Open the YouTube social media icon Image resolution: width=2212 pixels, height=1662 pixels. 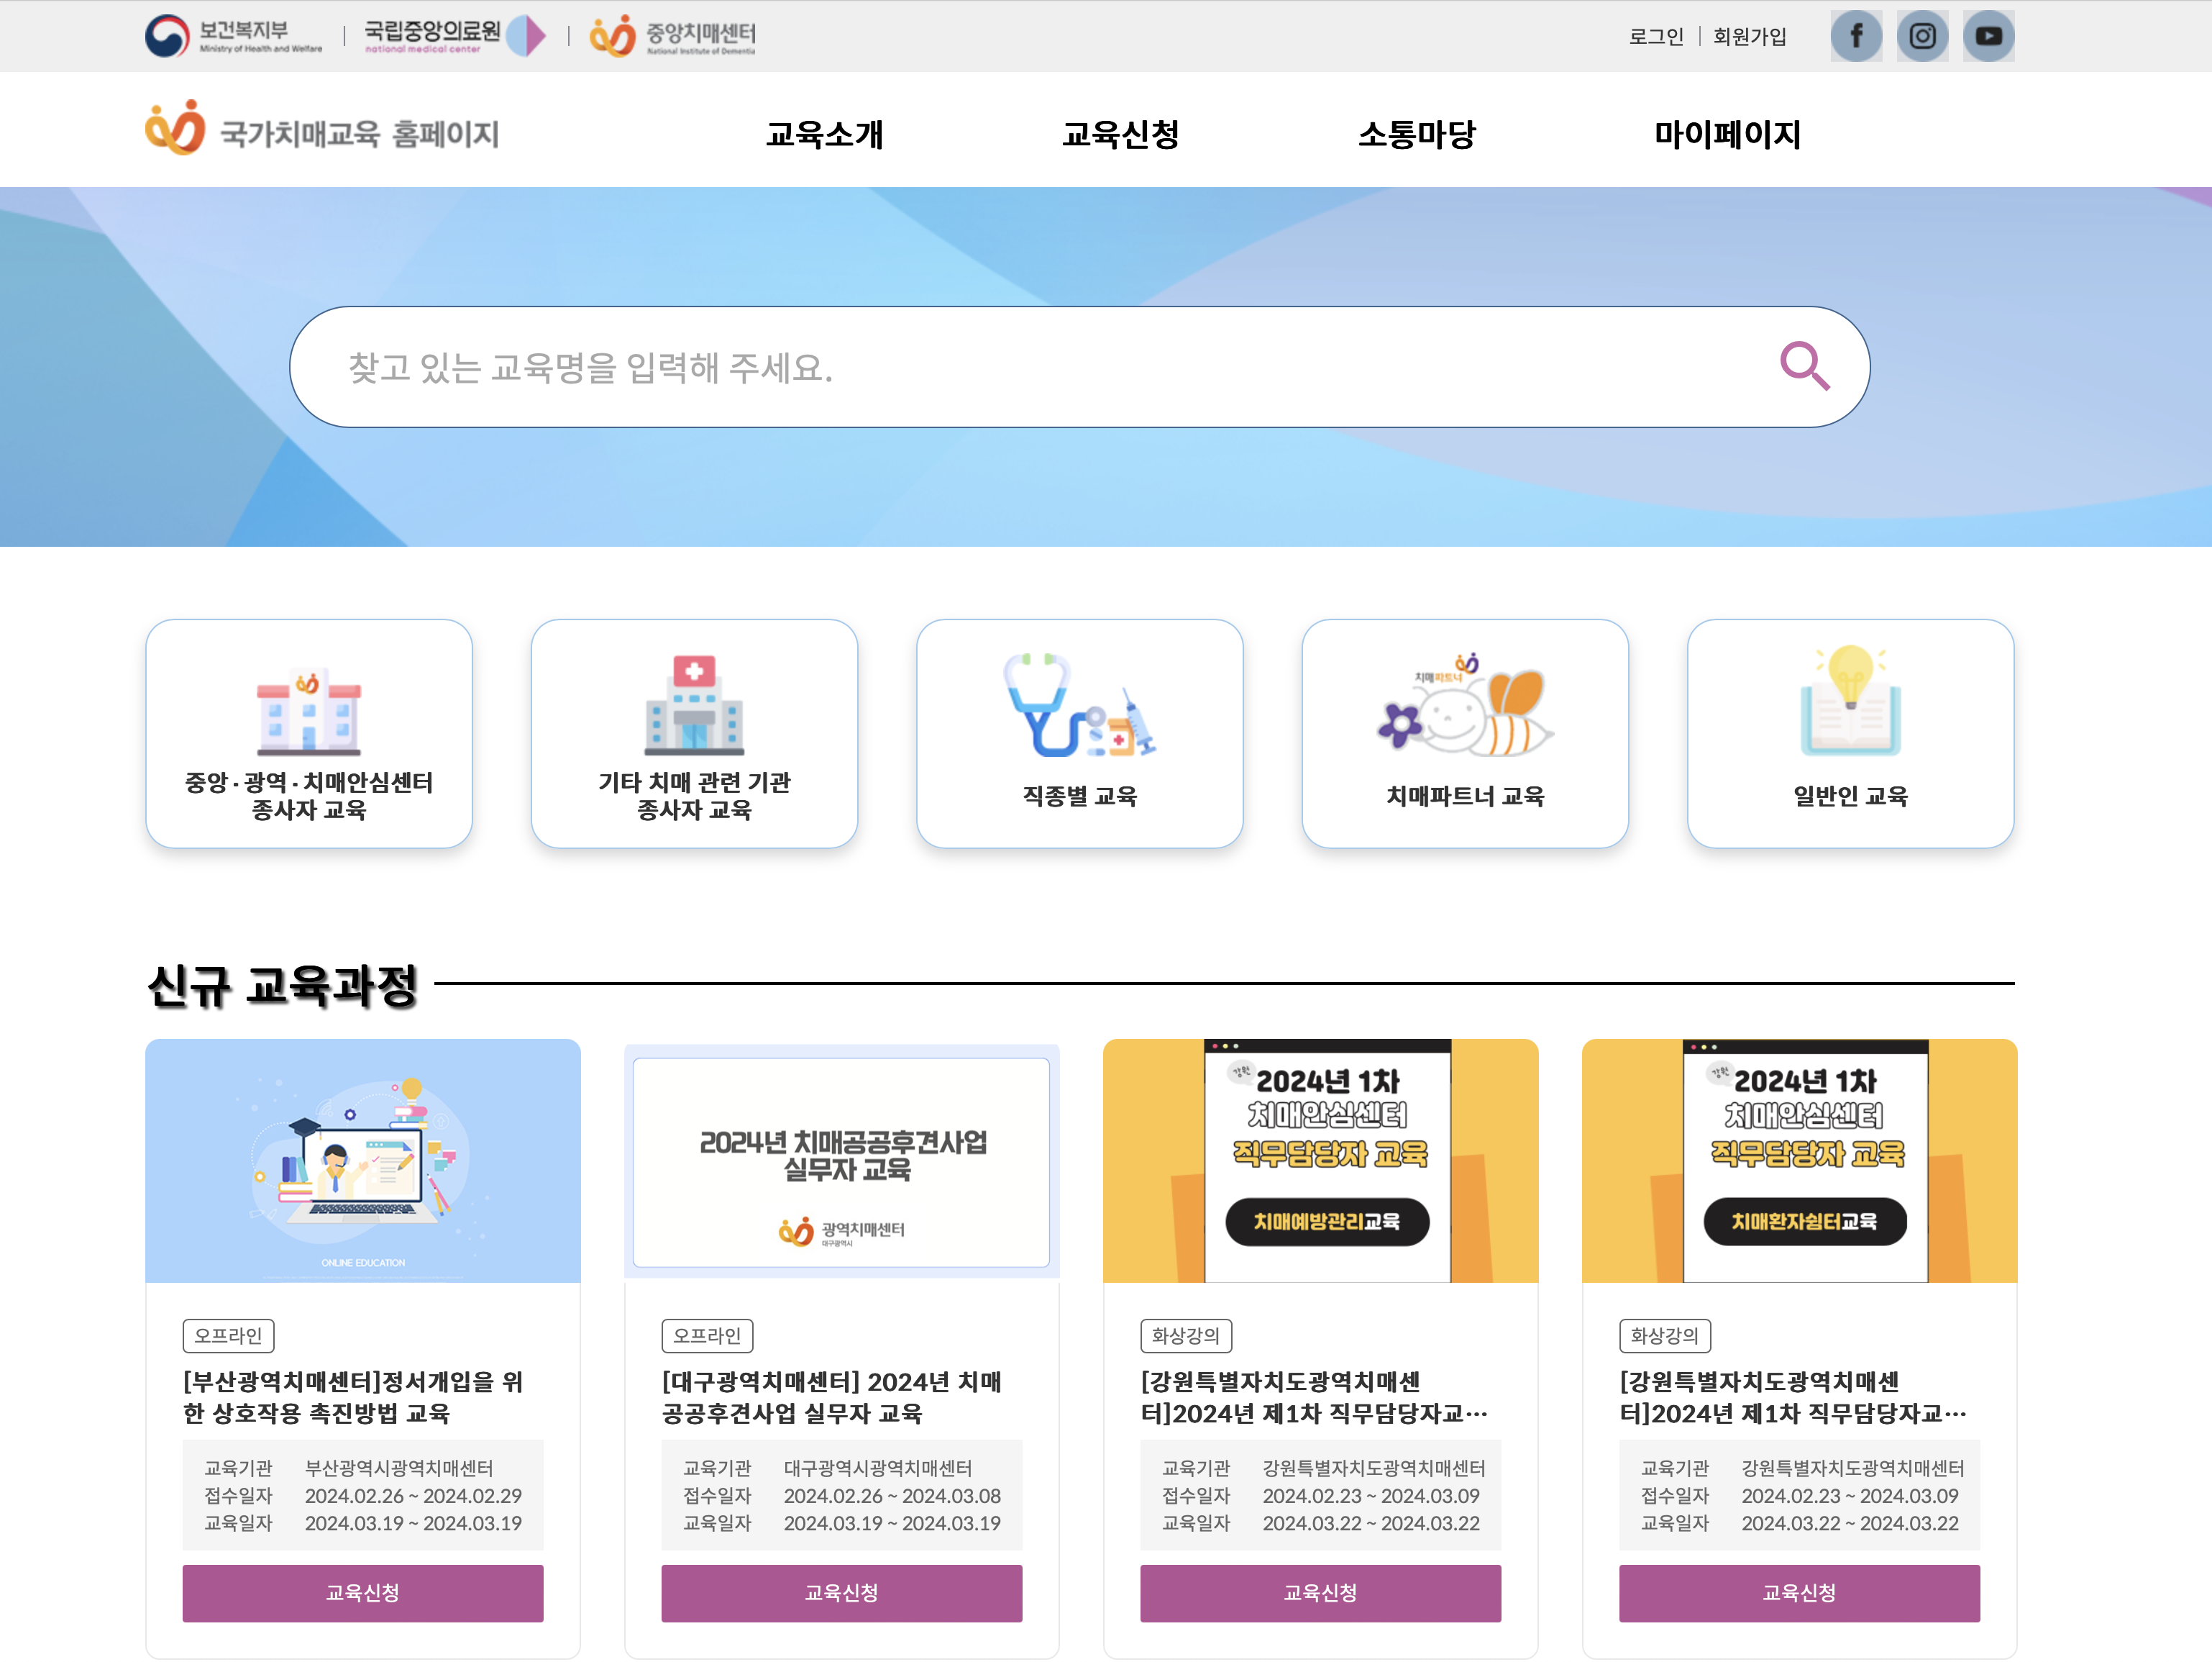(x=1988, y=35)
